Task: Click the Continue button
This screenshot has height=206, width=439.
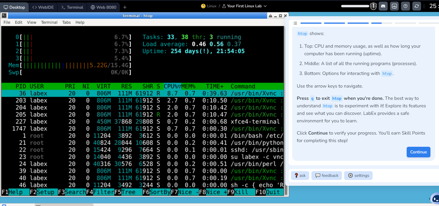Action: click(418, 152)
